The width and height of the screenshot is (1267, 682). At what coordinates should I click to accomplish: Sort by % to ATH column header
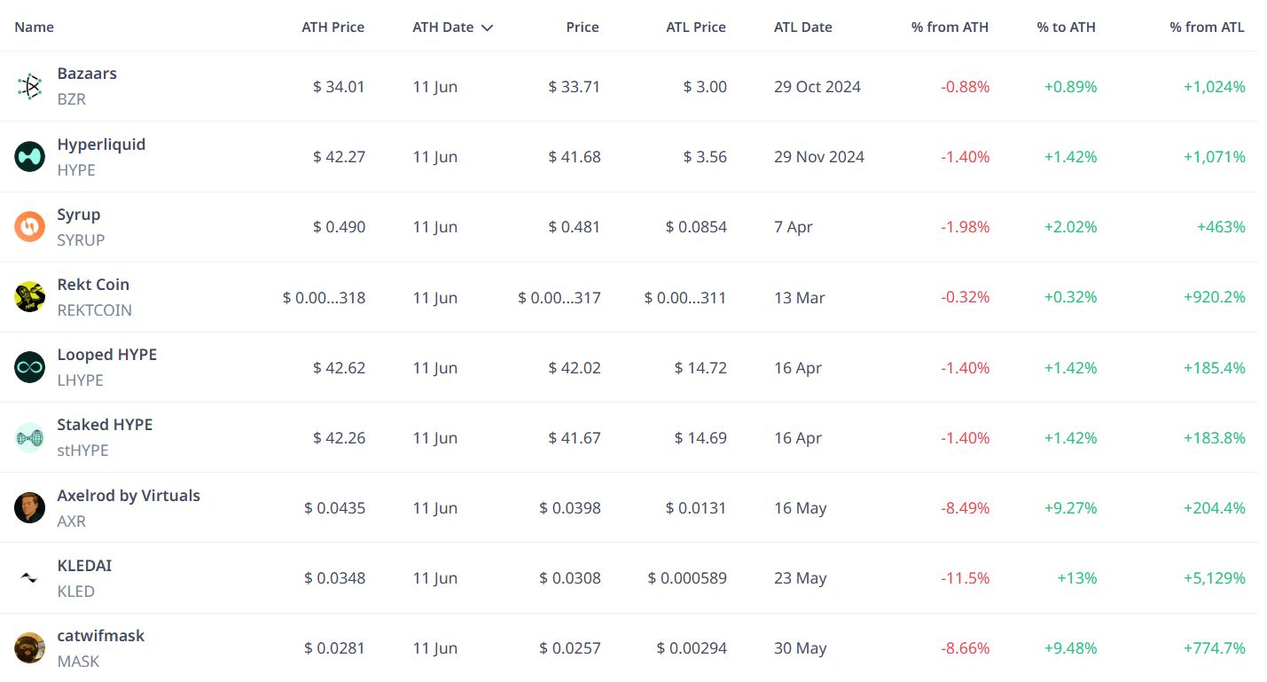(1066, 27)
